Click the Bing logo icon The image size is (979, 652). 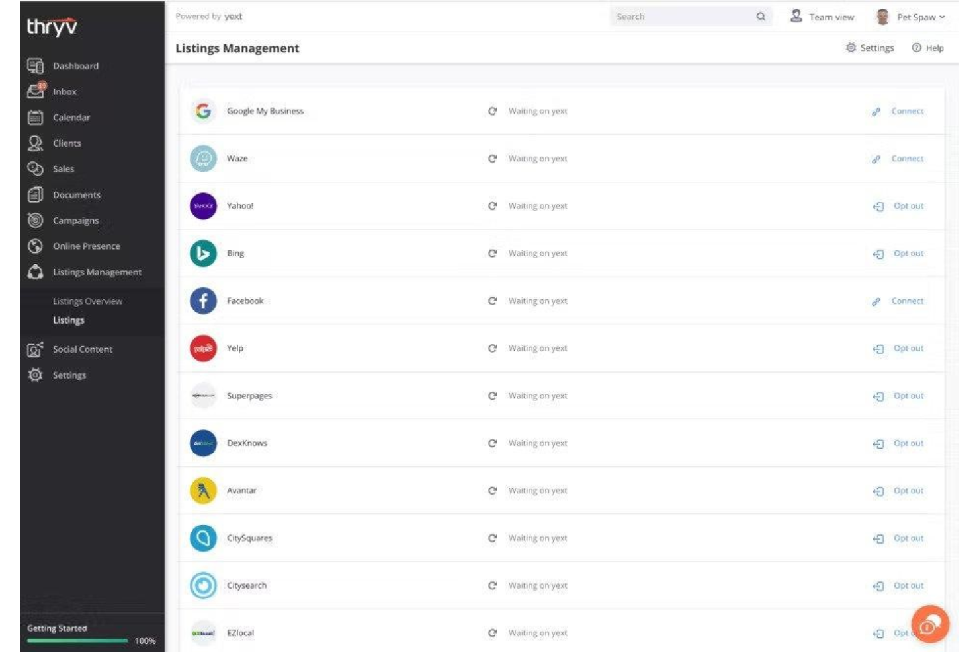[x=203, y=254]
